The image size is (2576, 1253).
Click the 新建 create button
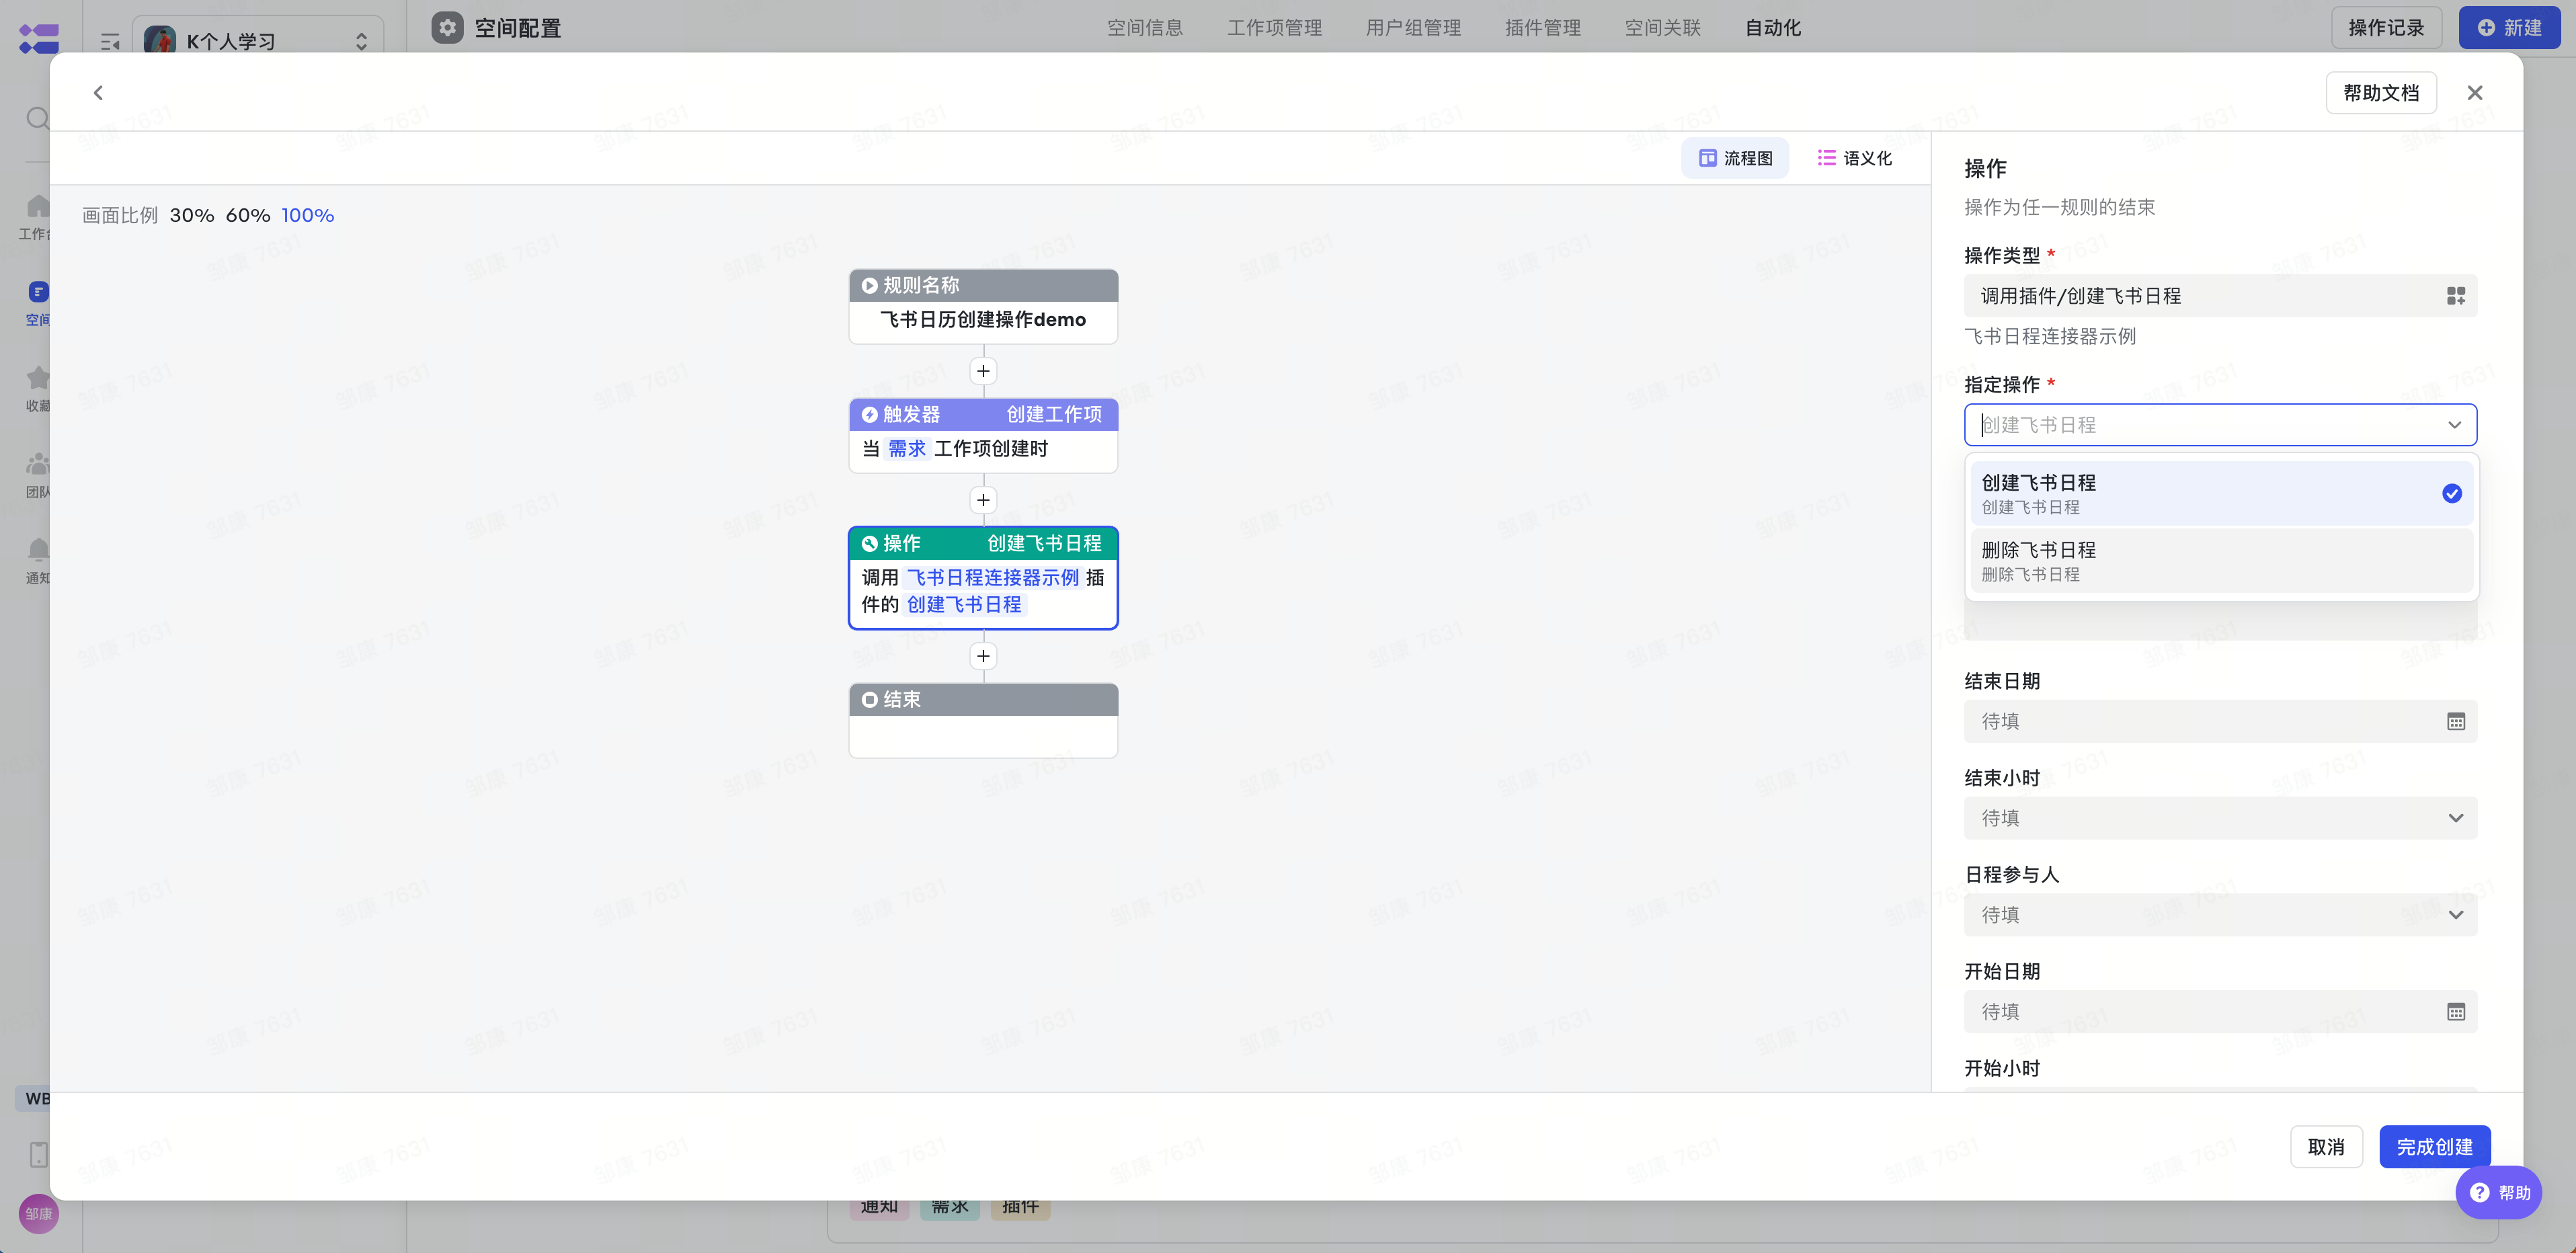tap(2509, 28)
